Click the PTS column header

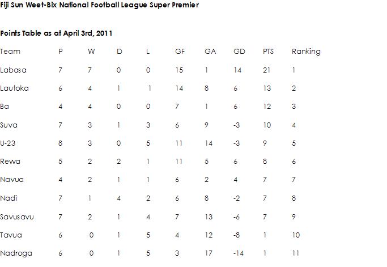tap(268, 52)
